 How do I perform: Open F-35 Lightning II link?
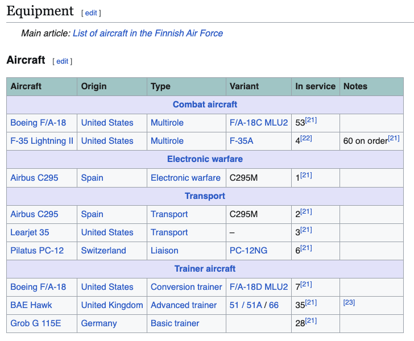pos(42,141)
